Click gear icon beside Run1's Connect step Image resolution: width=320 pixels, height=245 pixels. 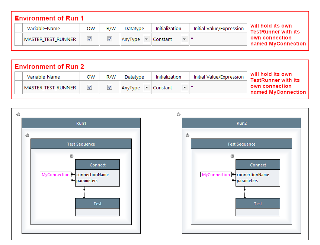(x=72, y=156)
